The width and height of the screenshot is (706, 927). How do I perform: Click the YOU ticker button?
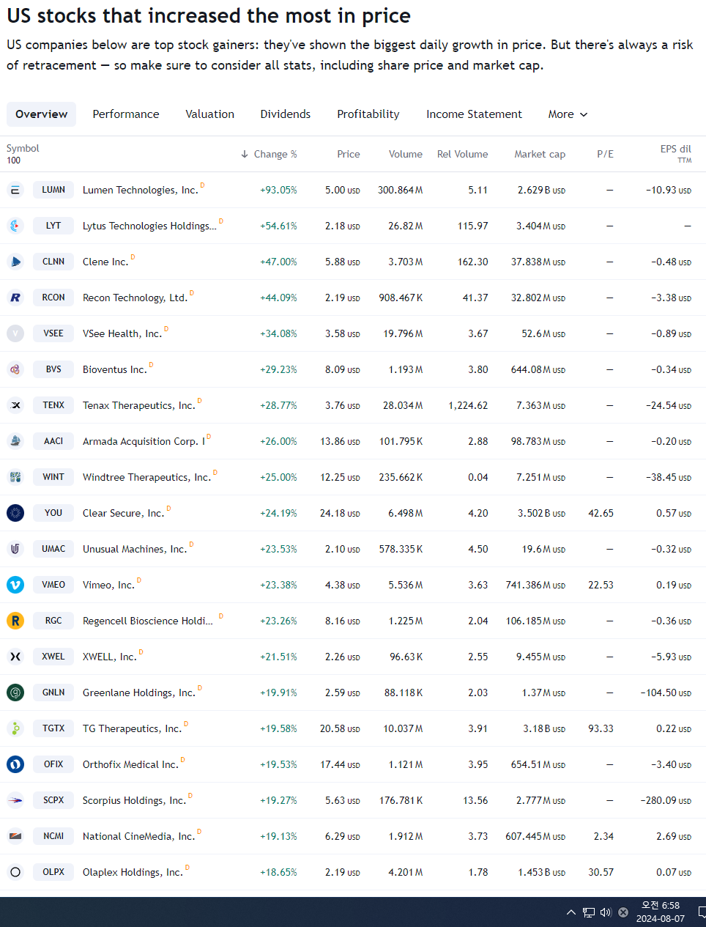coord(53,513)
